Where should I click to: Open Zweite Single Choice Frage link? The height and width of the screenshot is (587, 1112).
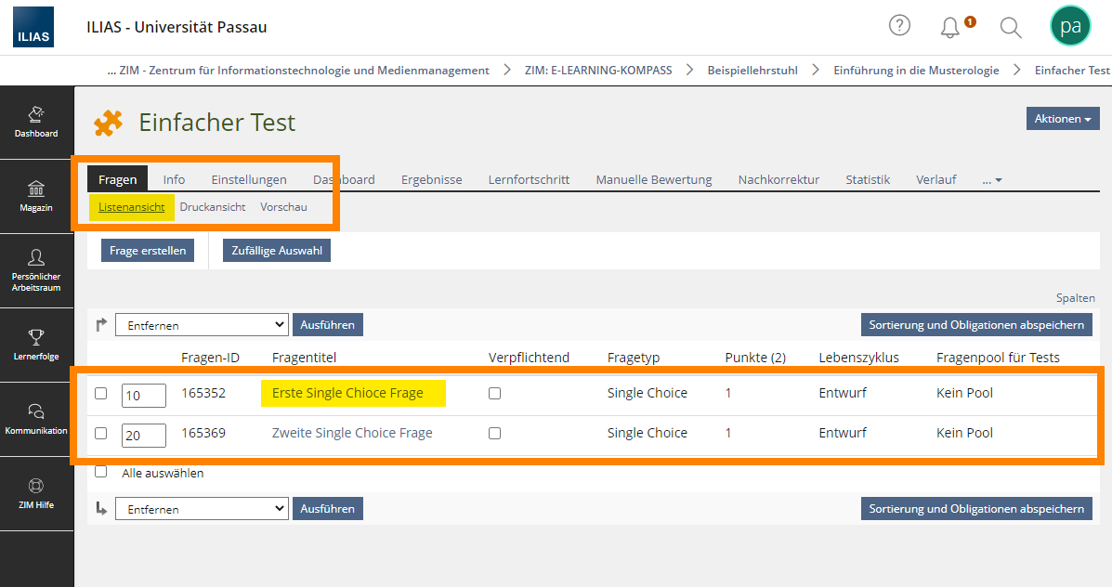[352, 433]
